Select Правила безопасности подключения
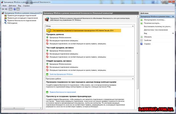 (x=22, y=20)
